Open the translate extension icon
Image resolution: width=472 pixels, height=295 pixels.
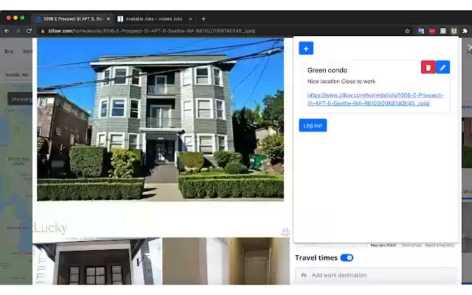421,31
